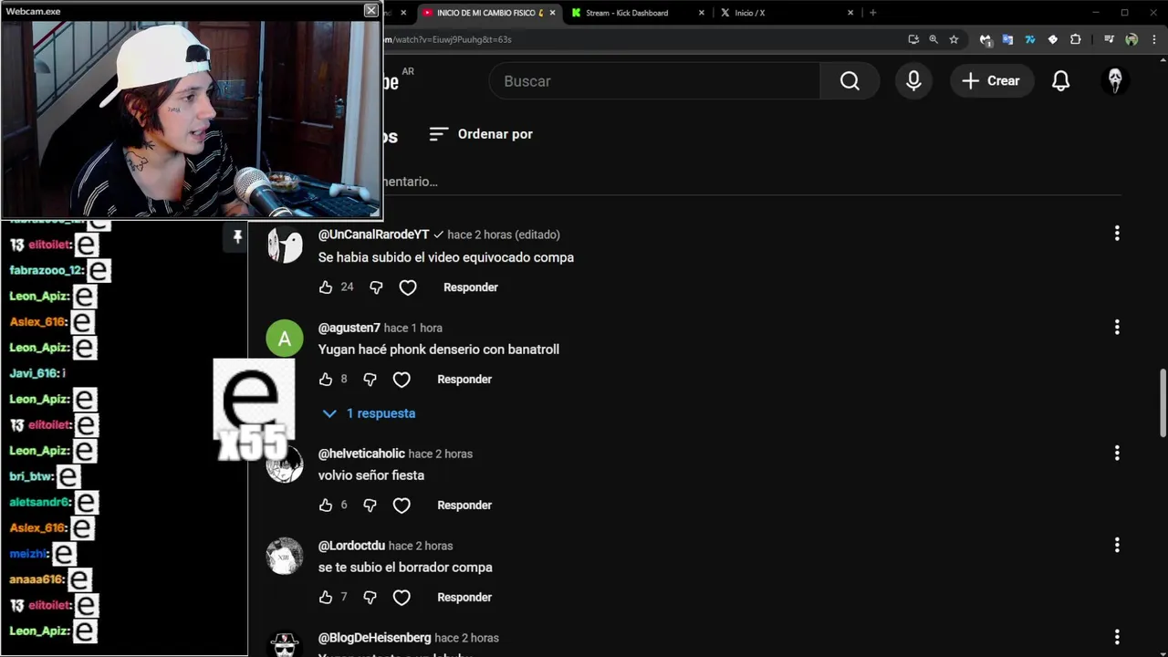This screenshot has width=1168, height=657.
Task: Click the 'hace 2 horas (editado)' timestamp
Action: (x=504, y=235)
